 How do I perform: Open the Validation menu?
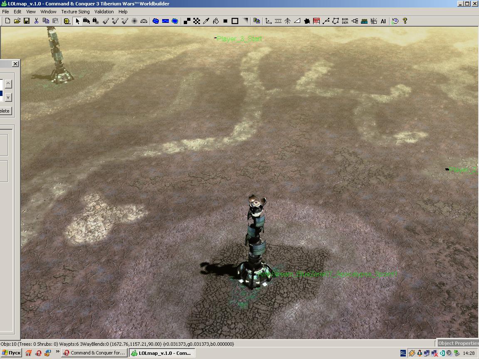[104, 12]
